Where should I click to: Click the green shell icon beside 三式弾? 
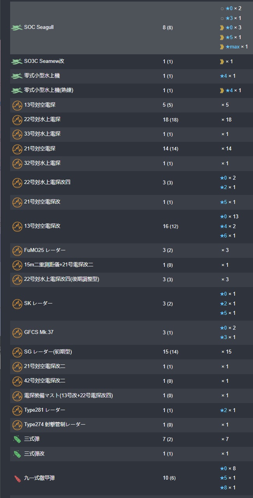(x=17, y=439)
